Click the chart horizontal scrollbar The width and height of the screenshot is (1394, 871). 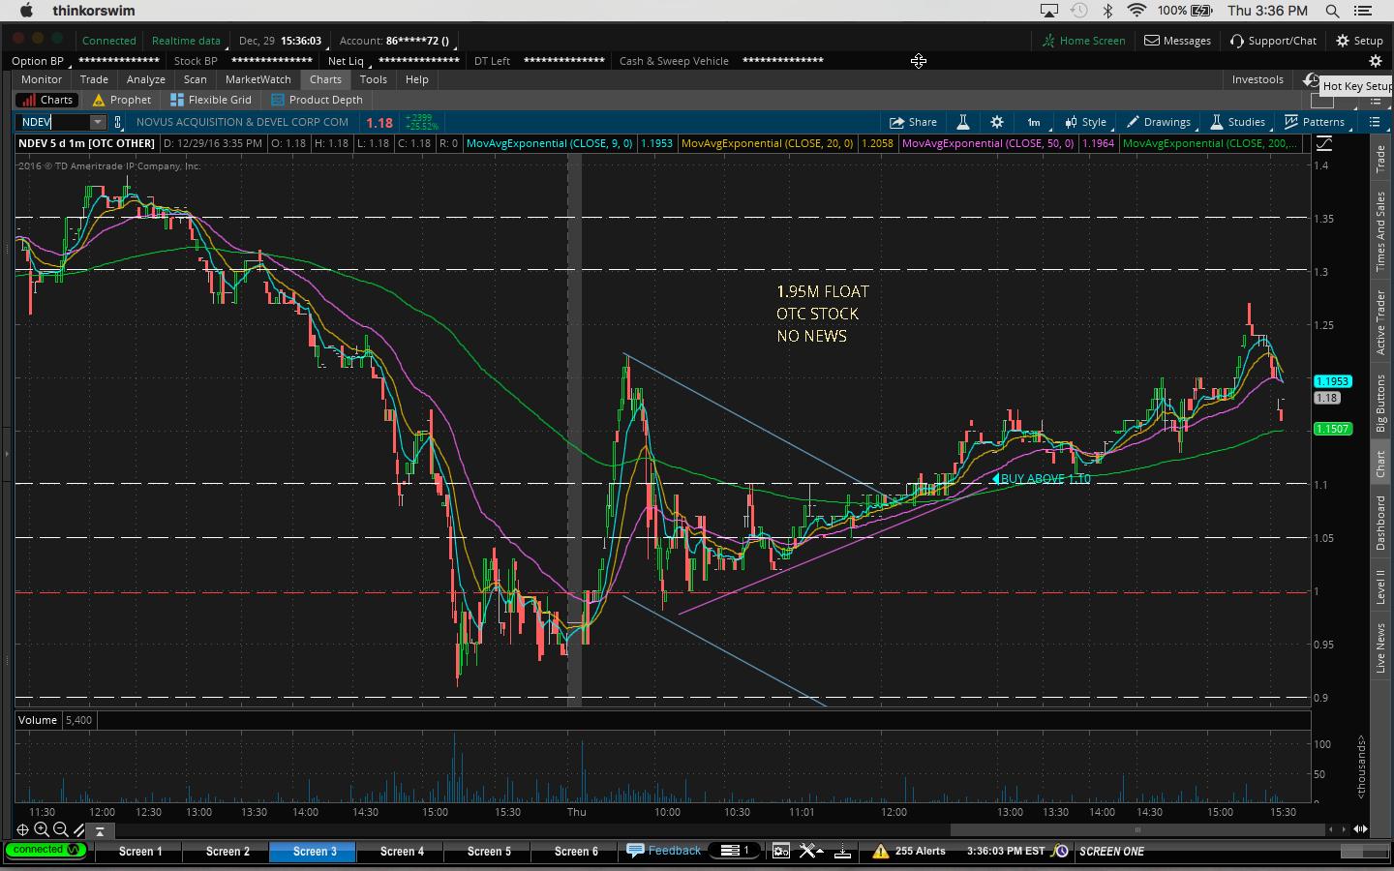[1137, 829]
